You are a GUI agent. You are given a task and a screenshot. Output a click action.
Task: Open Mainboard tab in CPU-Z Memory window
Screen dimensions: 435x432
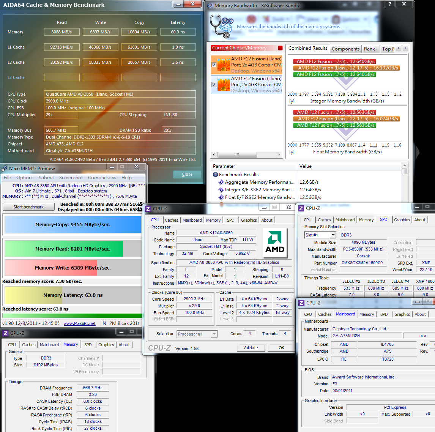(x=49, y=345)
